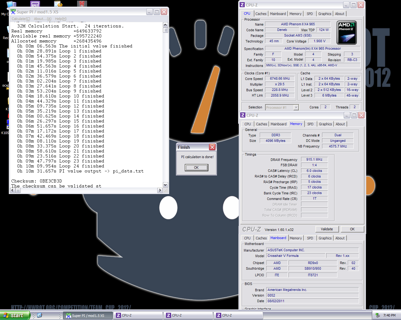Select About tab in bottom CPU-Z window
The height and width of the screenshot is (320, 401).
[340, 238]
